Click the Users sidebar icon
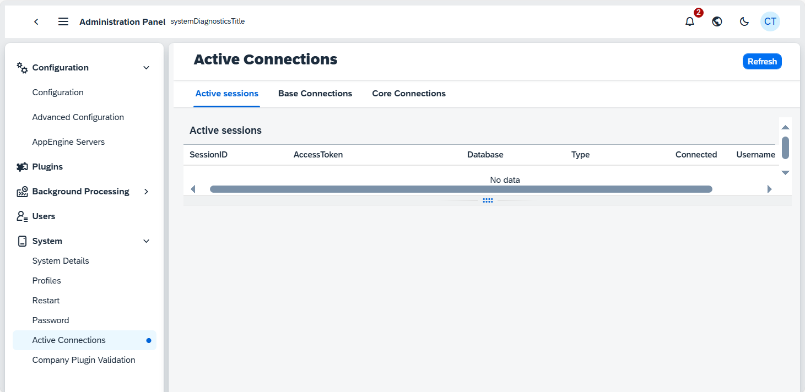The height and width of the screenshot is (392, 805). [x=21, y=216]
